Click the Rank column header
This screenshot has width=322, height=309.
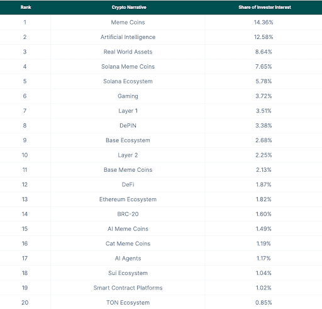pyautogui.click(x=26, y=8)
